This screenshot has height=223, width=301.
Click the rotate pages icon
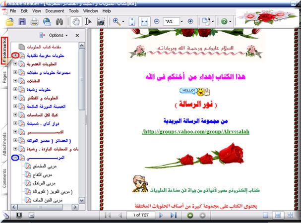coord(207,21)
